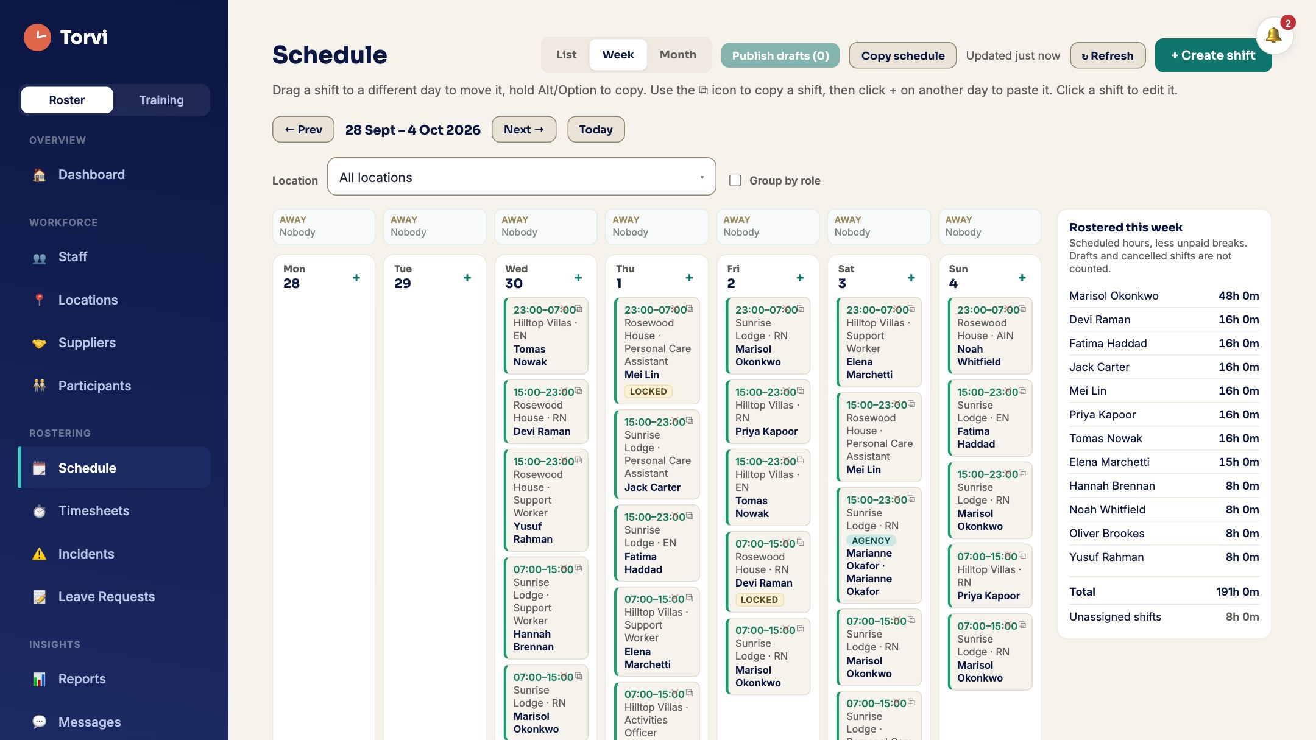Open notifications bell with 2 alerts
The height and width of the screenshot is (740, 1316).
click(x=1274, y=35)
